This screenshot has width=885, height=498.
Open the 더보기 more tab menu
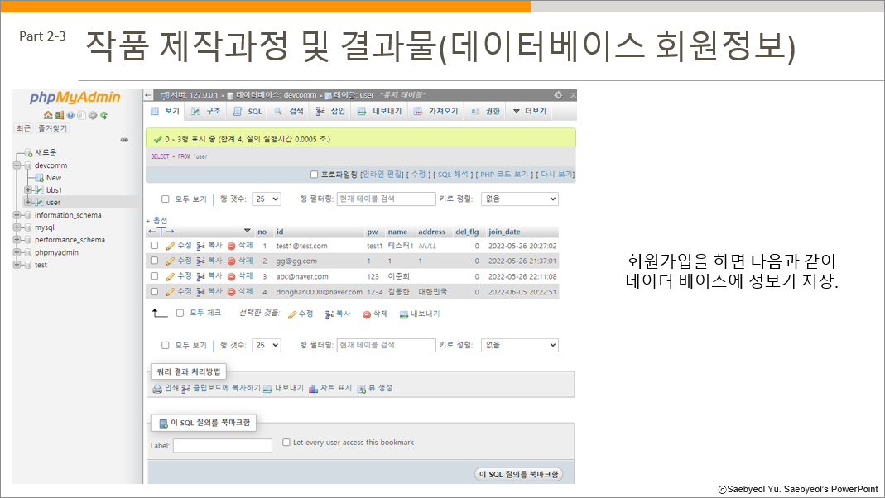tap(529, 111)
